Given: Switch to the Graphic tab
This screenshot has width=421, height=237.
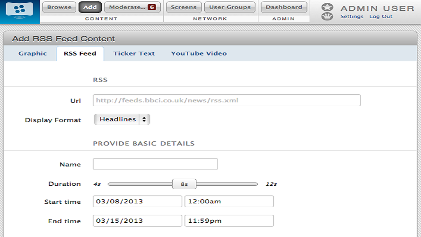Looking at the screenshot, I should (x=33, y=54).
